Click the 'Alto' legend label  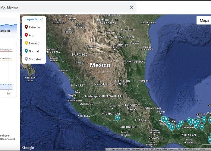(x=31, y=35)
